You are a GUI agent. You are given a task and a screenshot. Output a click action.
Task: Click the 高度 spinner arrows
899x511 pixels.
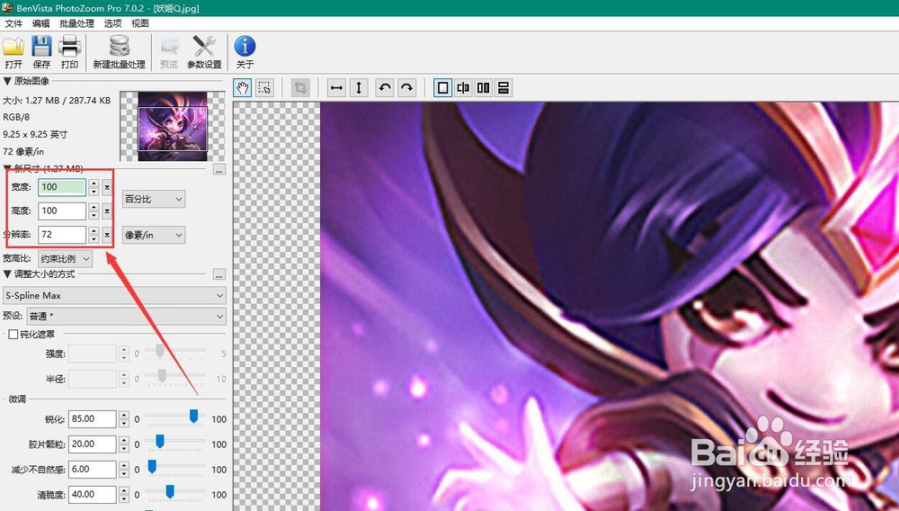click(94, 211)
